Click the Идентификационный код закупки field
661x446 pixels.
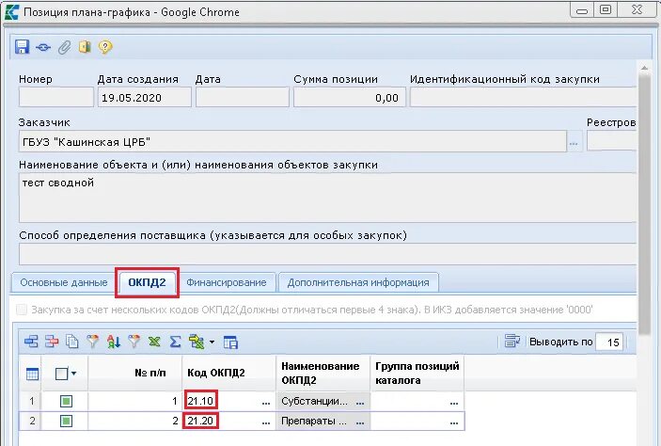[523, 98]
